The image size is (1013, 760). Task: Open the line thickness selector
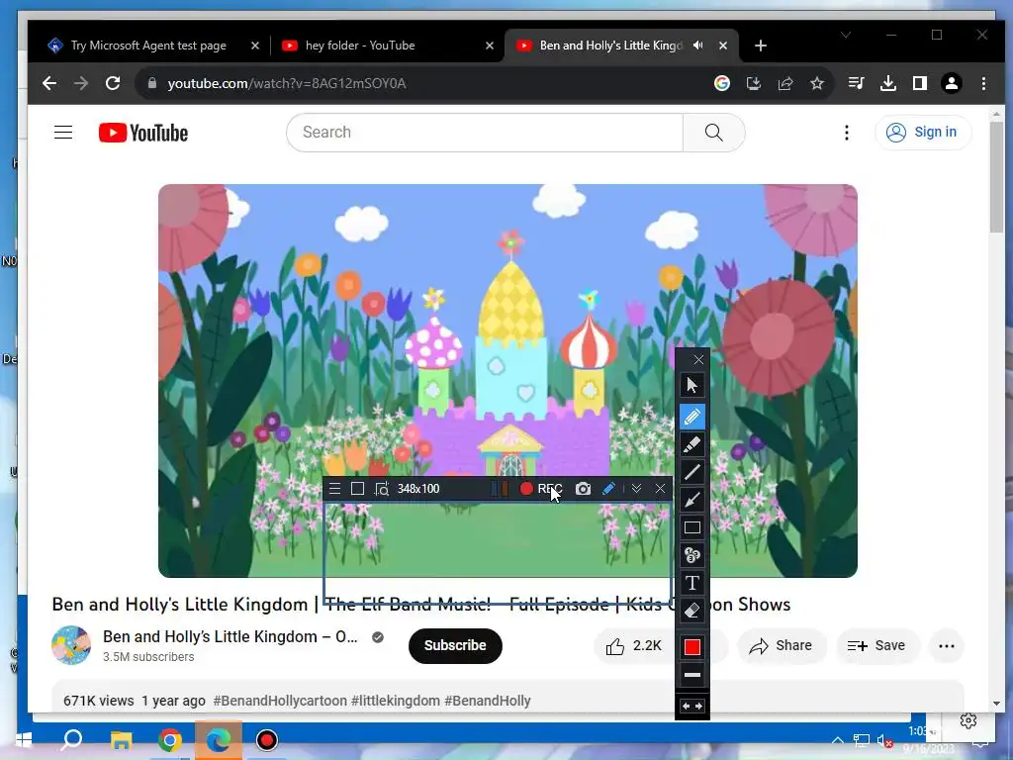(691, 675)
